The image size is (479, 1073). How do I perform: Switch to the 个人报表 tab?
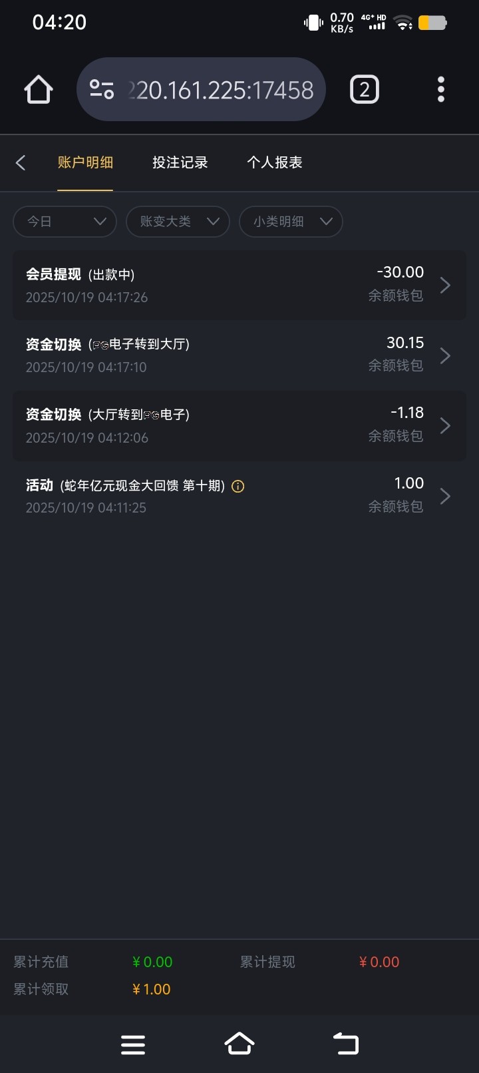(274, 162)
